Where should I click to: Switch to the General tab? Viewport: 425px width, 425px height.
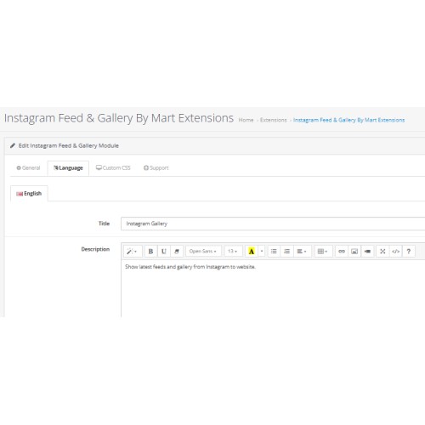pyautogui.click(x=29, y=168)
